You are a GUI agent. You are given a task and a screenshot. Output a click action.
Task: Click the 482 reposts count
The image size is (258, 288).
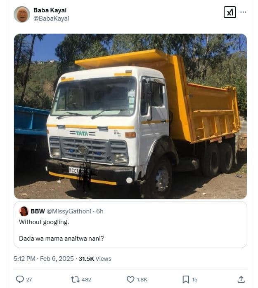tap(86, 279)
